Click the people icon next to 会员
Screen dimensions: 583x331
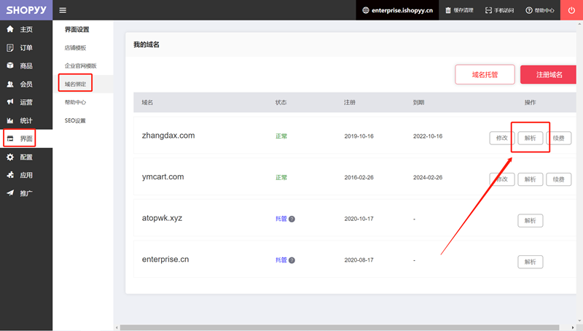(x=10, y=84)
